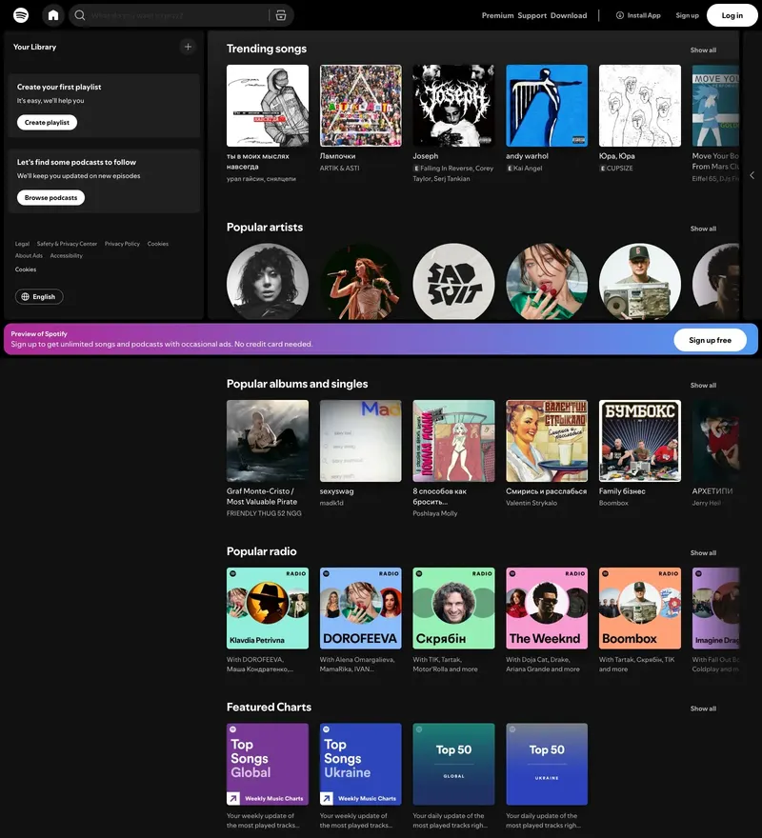Open the About Ads link
The width and height of the screenshot is (762, 838).
point(29,255)
